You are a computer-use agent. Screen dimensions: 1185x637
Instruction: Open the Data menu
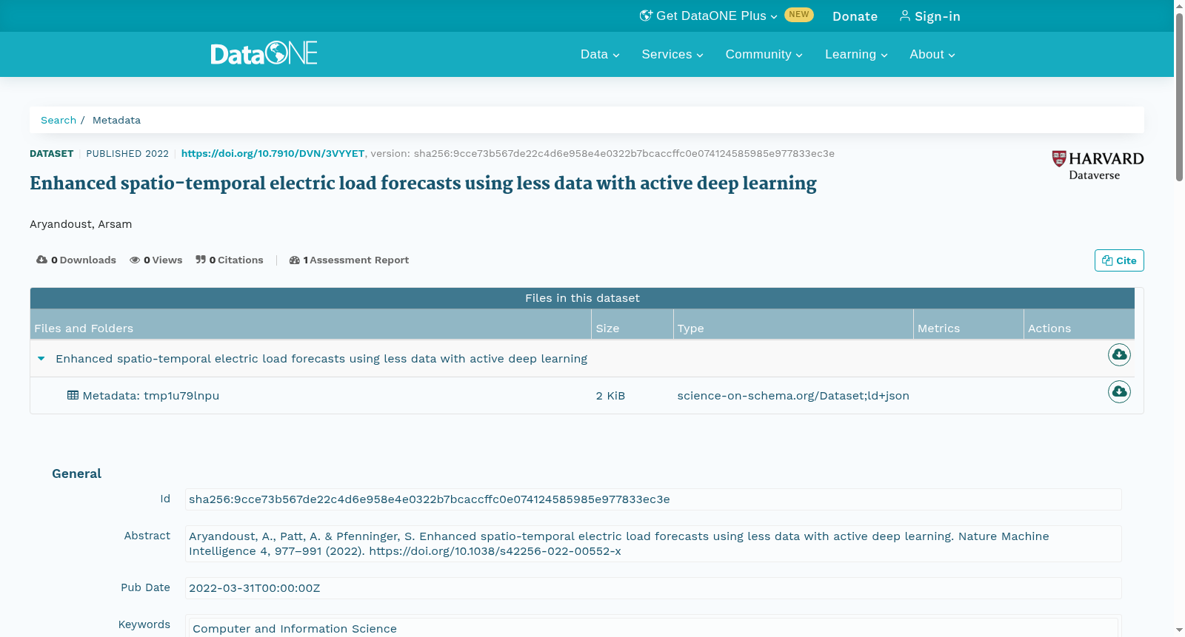click(600, 54)
